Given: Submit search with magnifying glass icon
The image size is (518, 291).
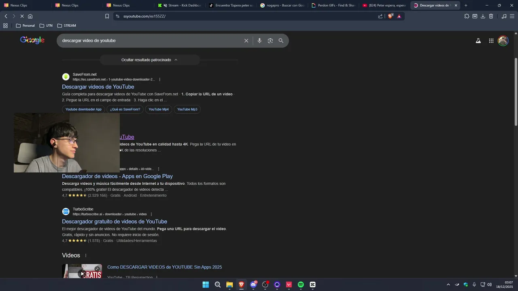Looking at the screenshot, I should pos(281,40).
